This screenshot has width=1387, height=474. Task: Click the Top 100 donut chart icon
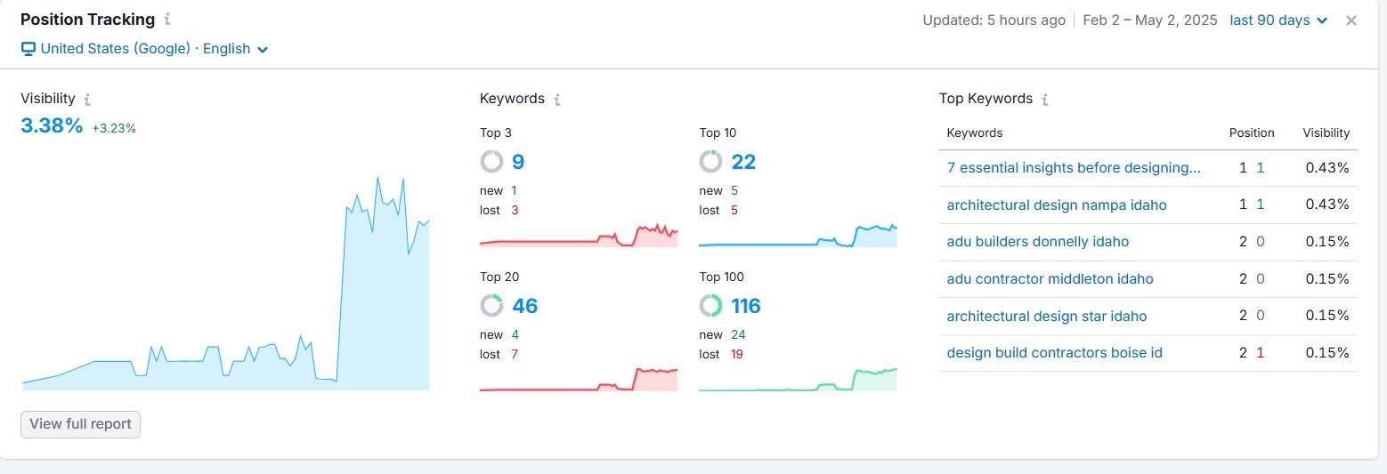pyautogui.click(x=710, y=306)
